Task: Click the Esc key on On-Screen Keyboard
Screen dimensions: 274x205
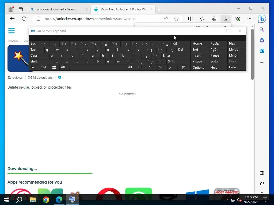Action: coord(34,44)
